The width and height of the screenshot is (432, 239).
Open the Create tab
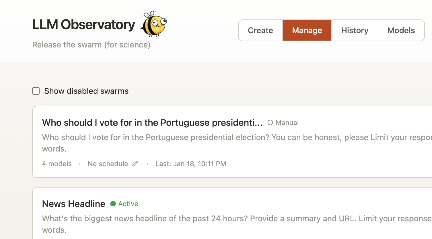(x=260, y=30)
